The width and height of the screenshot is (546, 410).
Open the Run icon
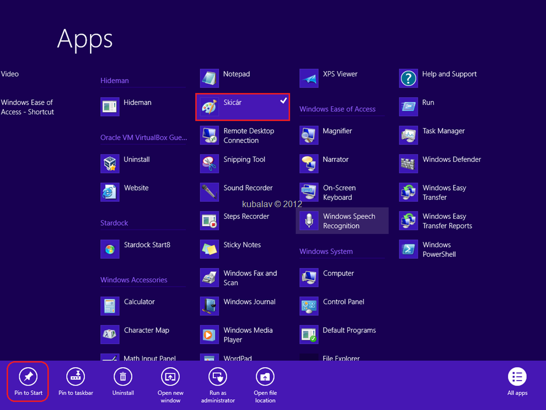pyautogui.click(x=408, y=107)
